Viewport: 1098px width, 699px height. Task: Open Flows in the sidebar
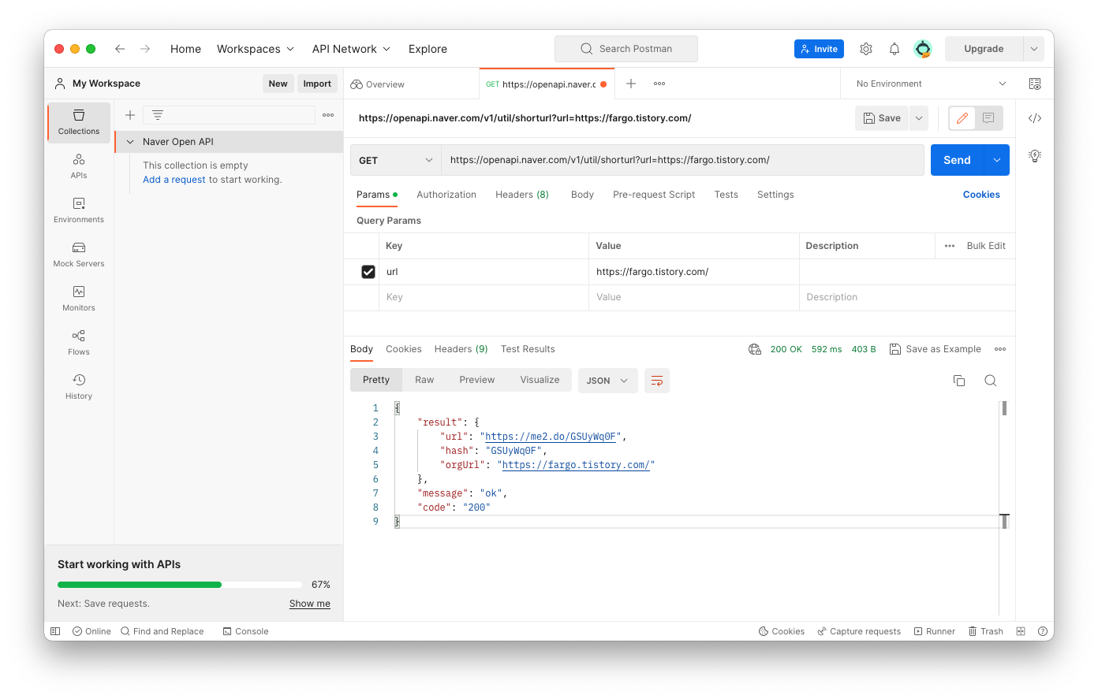point(79,343)
